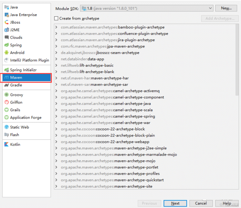Click the Flash icon
This screenshot has width=241, height=208.
coord(7,135)
